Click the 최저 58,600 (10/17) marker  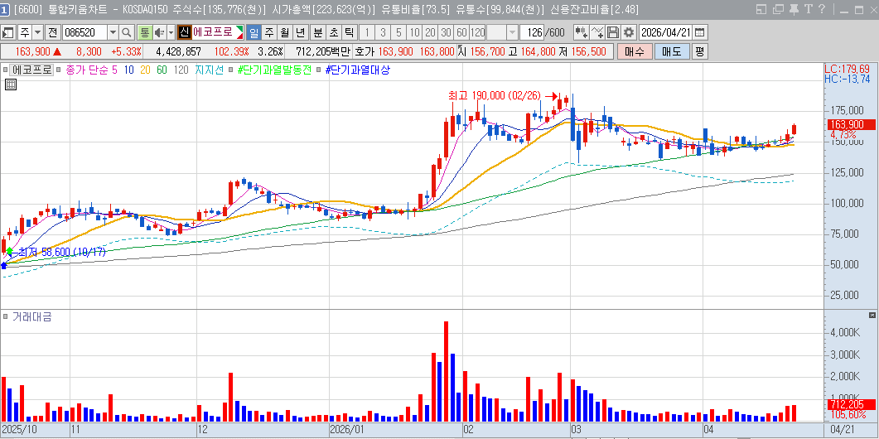pos(61,253)
